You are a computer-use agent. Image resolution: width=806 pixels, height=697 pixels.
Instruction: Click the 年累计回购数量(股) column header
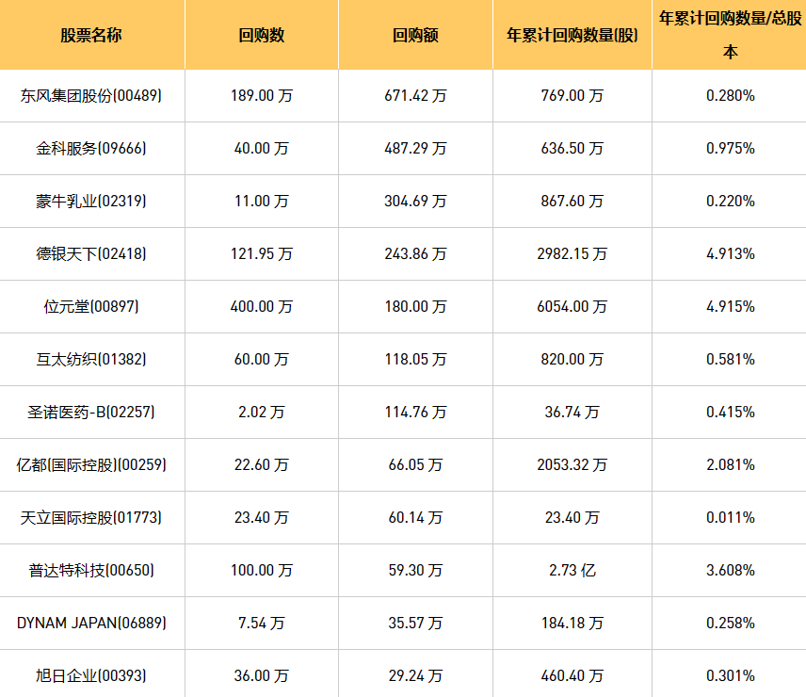pos(572,35)
